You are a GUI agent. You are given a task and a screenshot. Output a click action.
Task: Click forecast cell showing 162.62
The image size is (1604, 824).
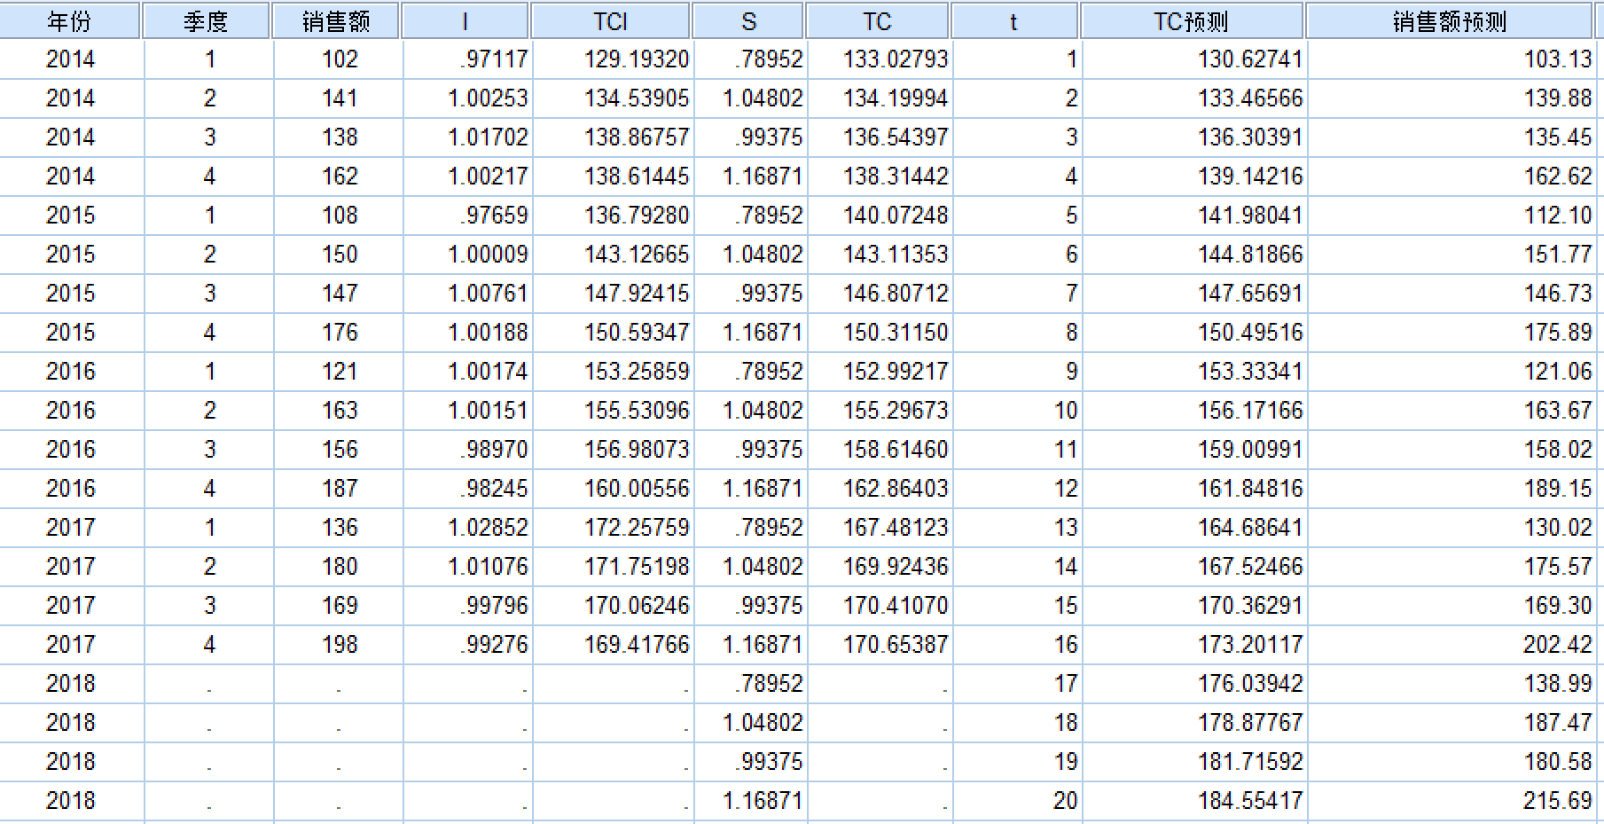[x=1451, y=177]
